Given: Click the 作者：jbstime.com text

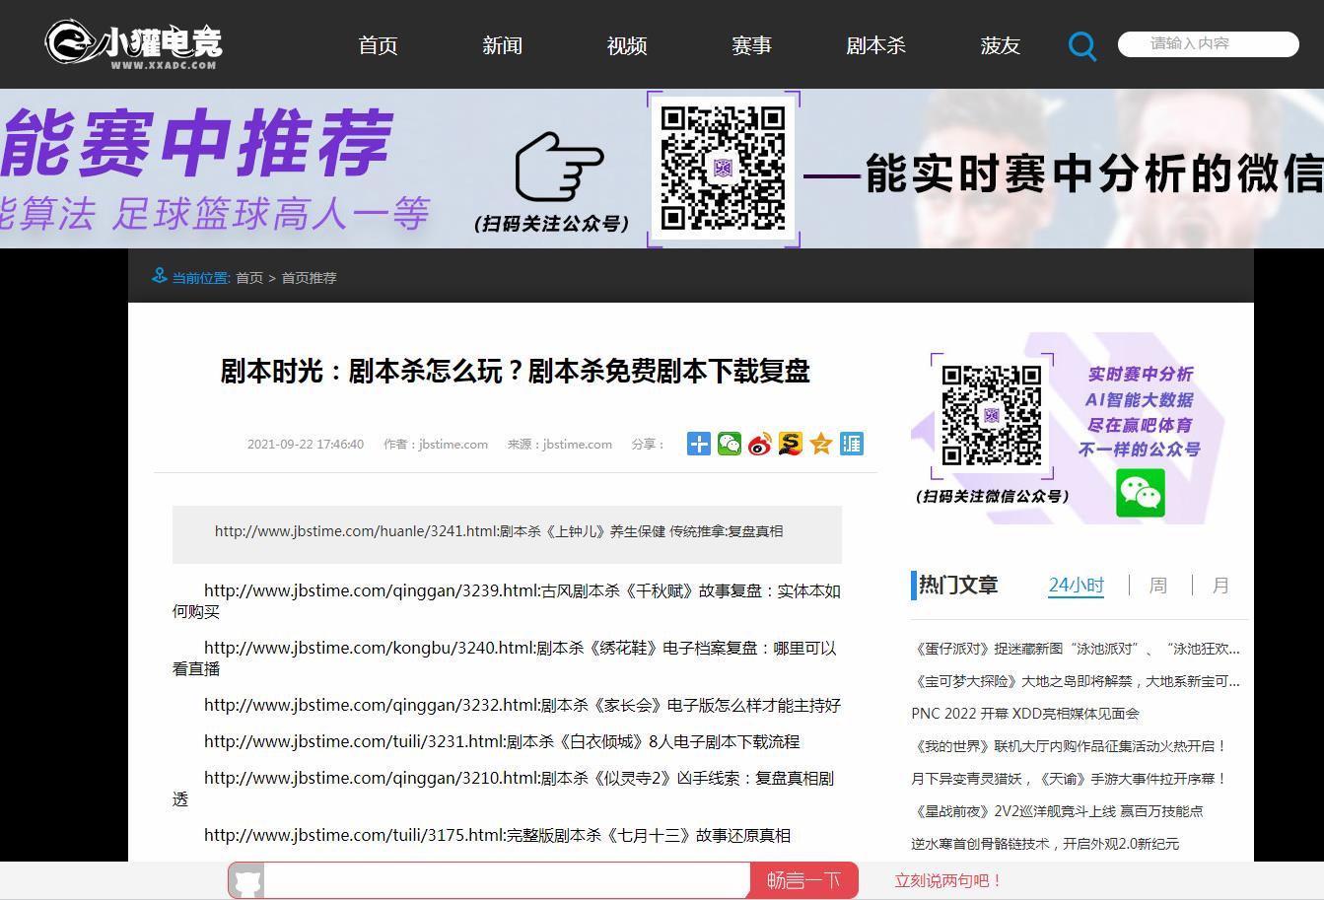Looking at the screenshot, I should [436, 445].
